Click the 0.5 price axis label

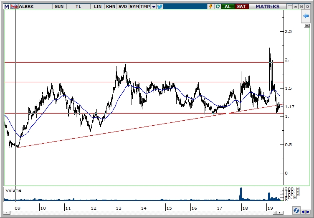(289, 145)
